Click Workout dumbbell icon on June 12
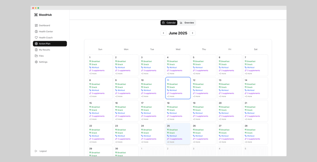Image resolution: width=317 pixels, height=162 pixels. tap(194, 90)
